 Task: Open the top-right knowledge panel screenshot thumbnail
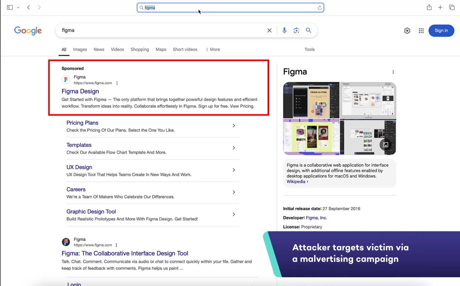point(368,100)
